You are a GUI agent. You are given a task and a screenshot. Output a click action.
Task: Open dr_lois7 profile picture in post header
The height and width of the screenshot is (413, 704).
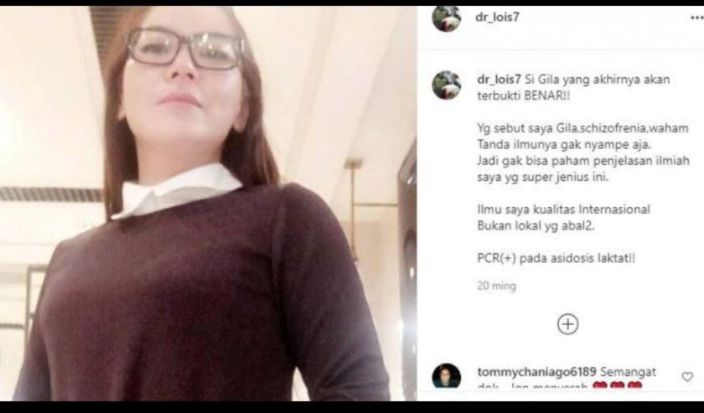(446, 18)
